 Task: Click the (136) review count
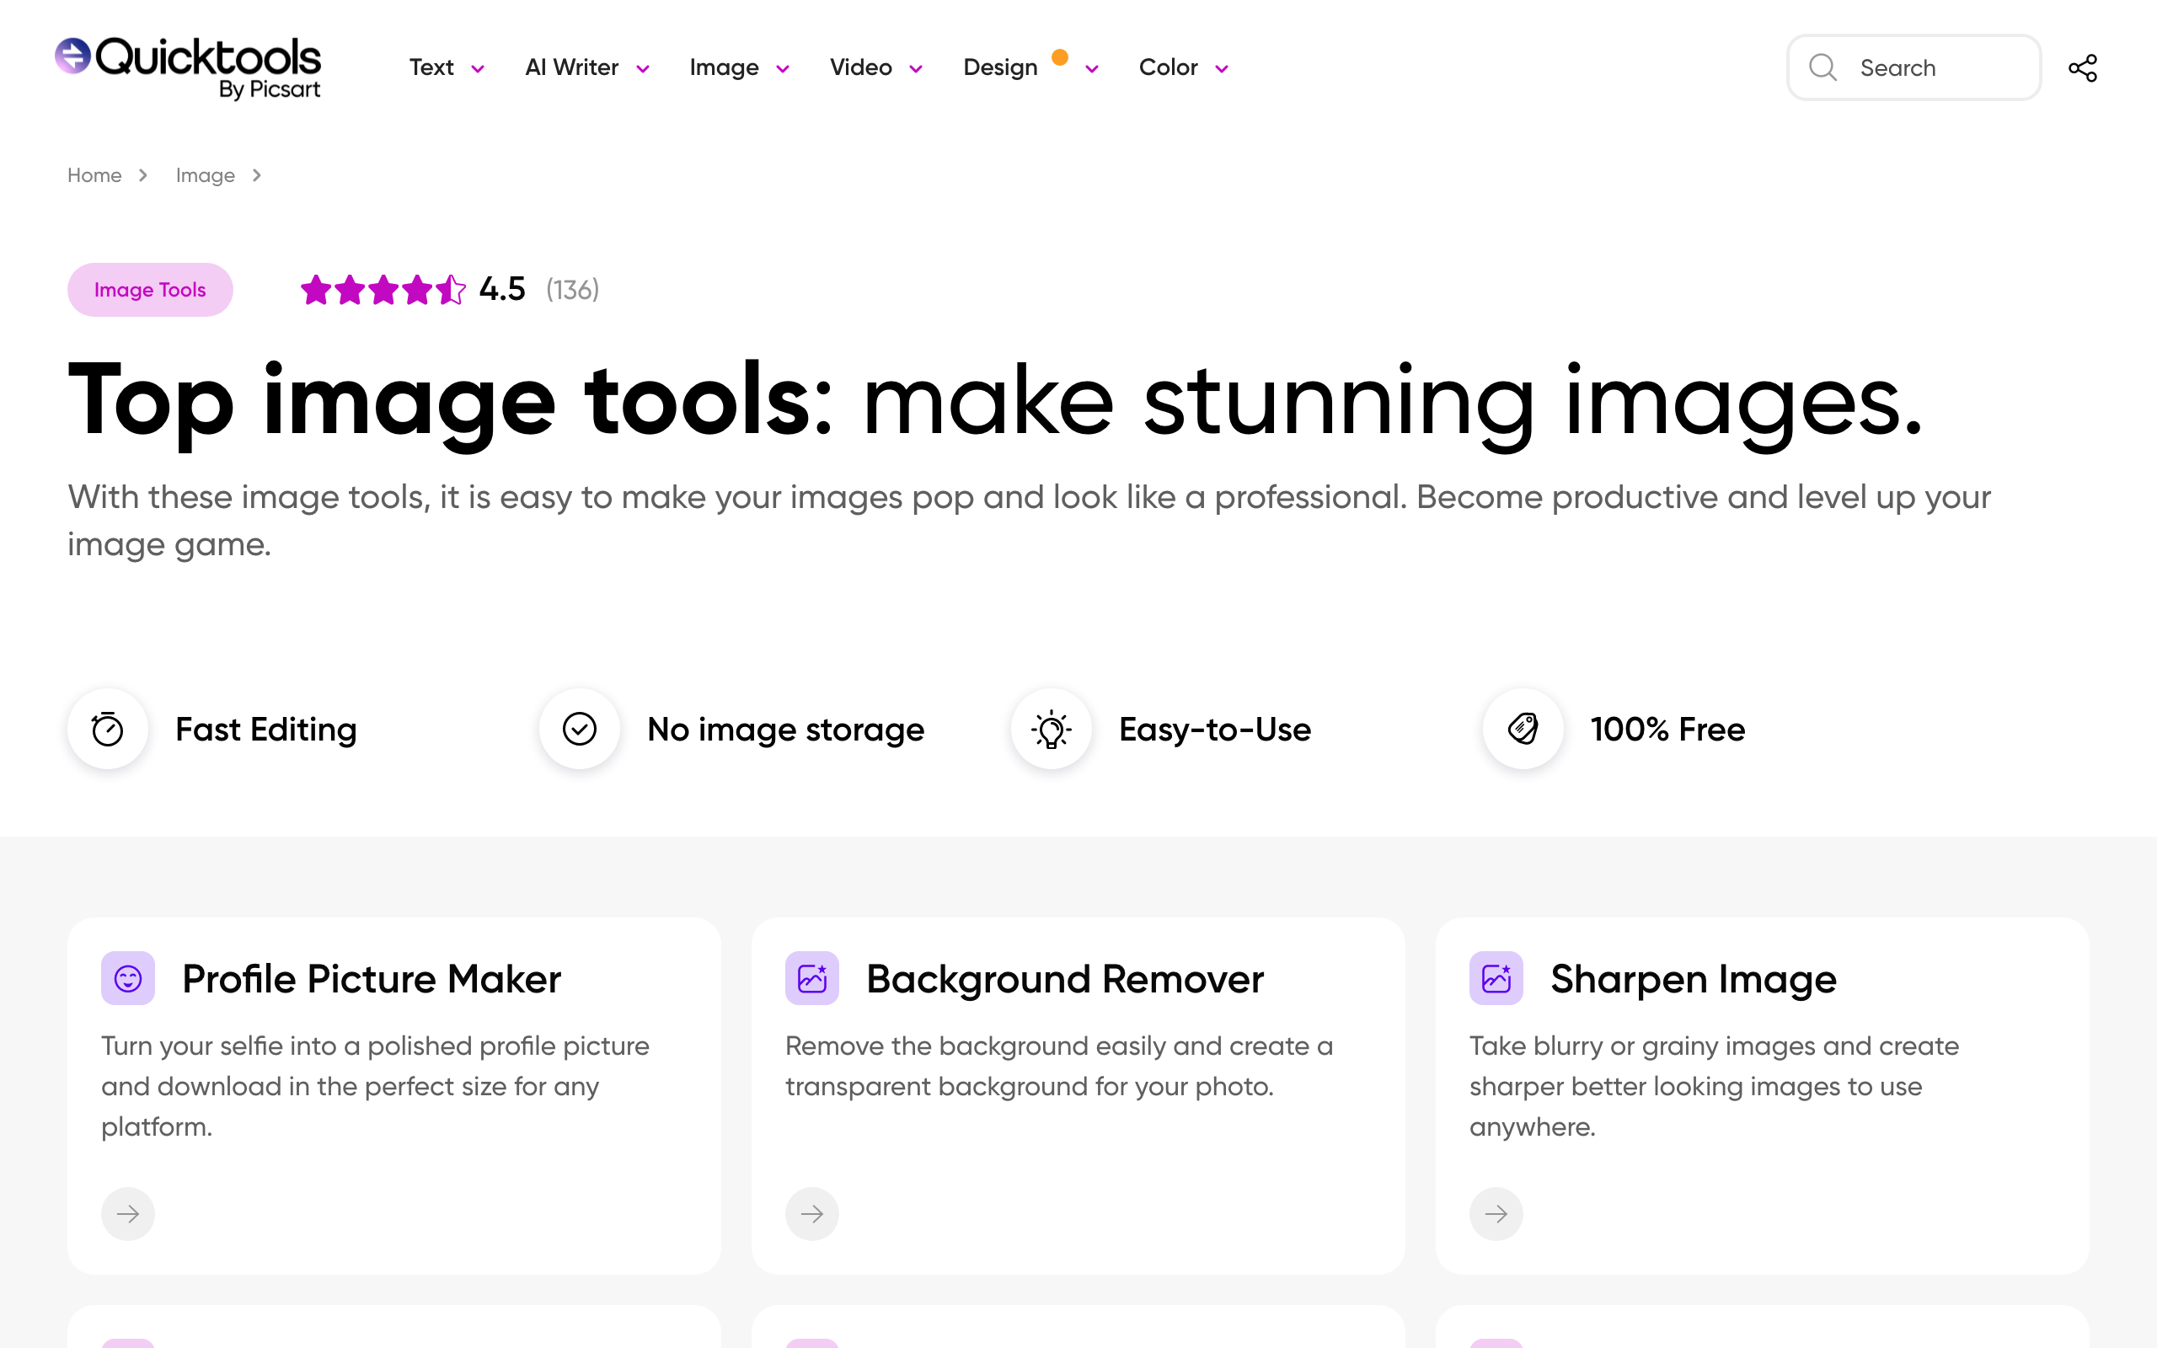tap(572, 289)
